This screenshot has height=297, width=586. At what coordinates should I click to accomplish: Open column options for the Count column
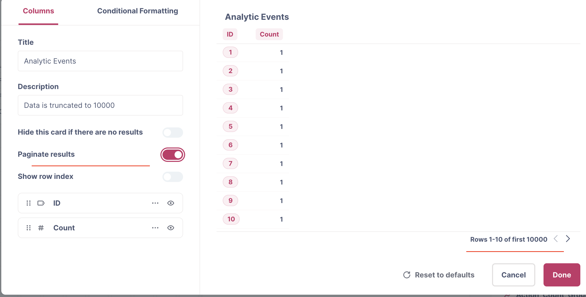tap(155, 228)
